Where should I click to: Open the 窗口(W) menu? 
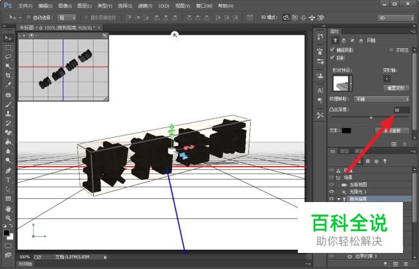(204, 6)
